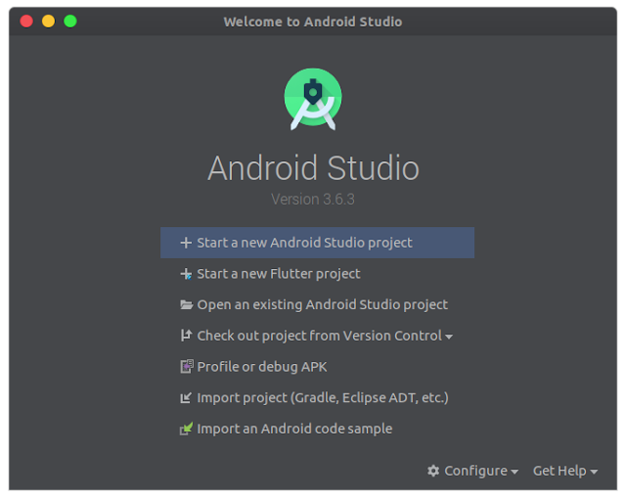The image size is (626, 499).
Task: Expand the arrow next to Configure
Action: point(514,473)
